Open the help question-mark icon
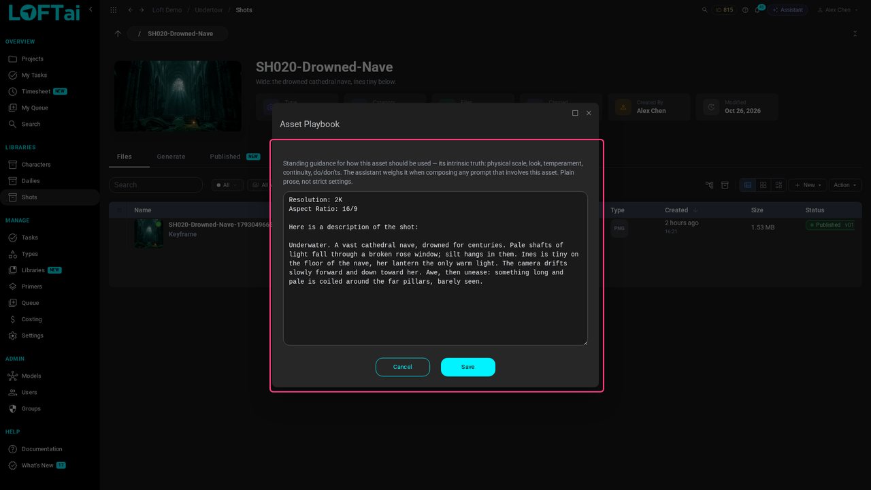 pyautogui.click(x=745, y=10)
